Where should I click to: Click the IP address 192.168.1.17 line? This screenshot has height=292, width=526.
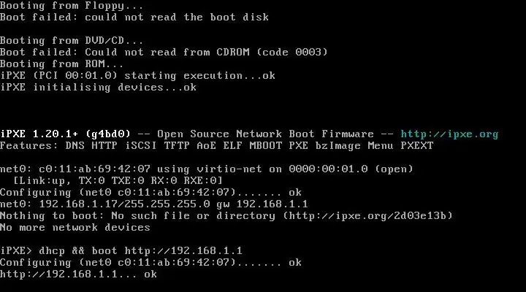(153, 204)
